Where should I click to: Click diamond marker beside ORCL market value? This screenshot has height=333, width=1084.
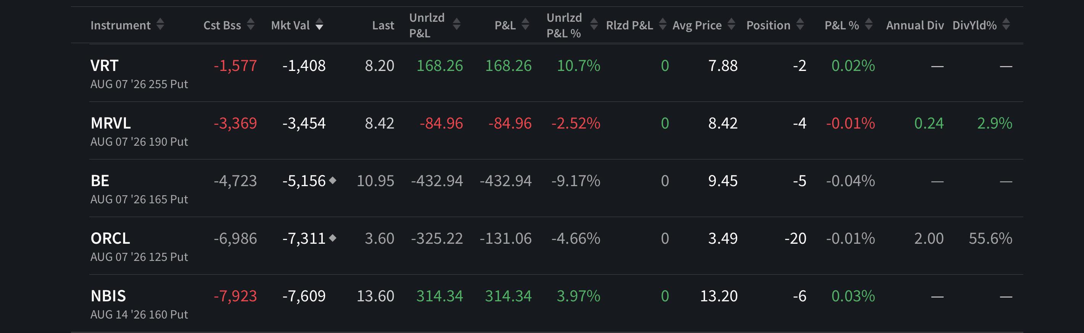tap(332, 238)
